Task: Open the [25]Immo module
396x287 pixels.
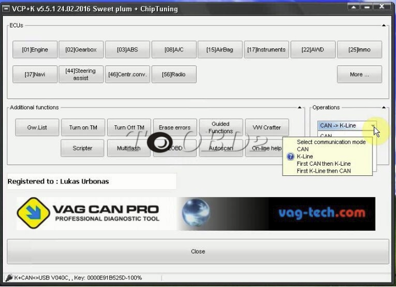Action: click(x=360, y=50)
